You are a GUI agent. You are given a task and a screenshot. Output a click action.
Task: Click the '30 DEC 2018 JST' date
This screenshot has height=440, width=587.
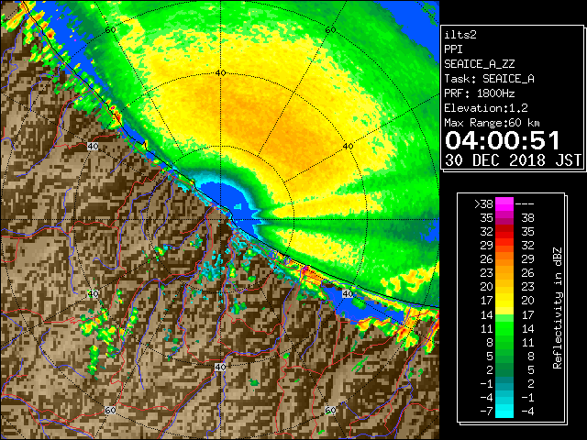(513, 160)
